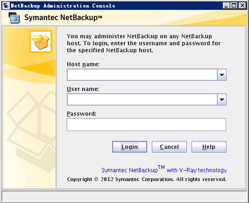Focus the User name text field

tap(142, 99)
